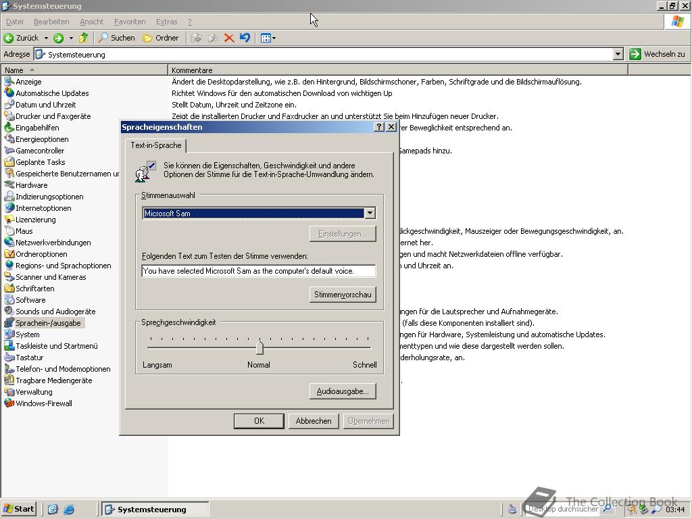Open the ? help menu

190,22
